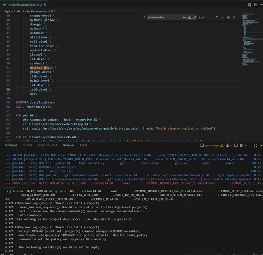Click the 'ADD . /usr/local/src' editor line
Image resolution: width=263 pixels, height=255 pixels.
pyautogui.click(x=33, y=107)
